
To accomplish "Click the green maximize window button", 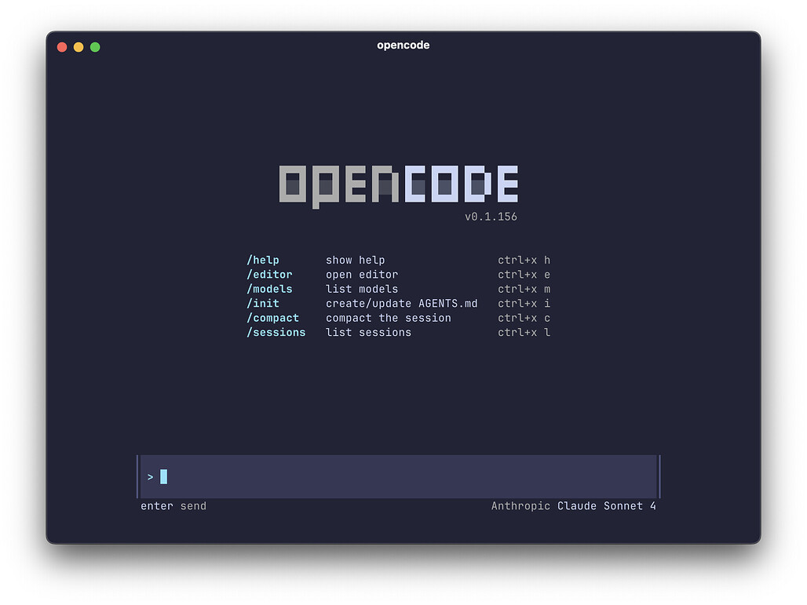I will click(x=95, y=47).
